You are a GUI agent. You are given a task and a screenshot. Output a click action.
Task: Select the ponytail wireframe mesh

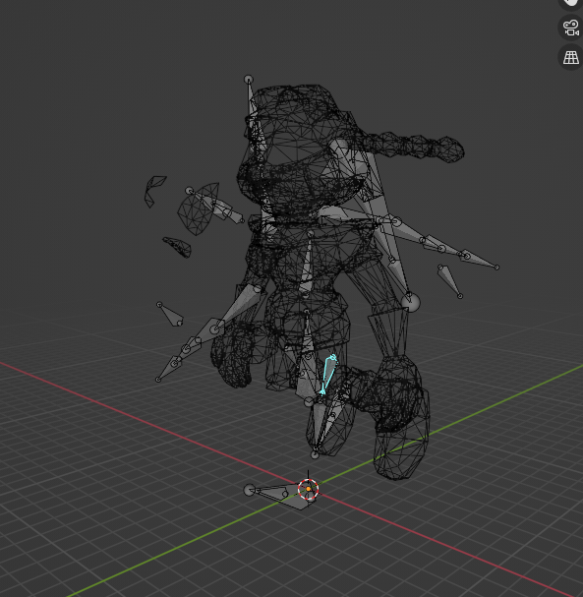pos(413,147)
